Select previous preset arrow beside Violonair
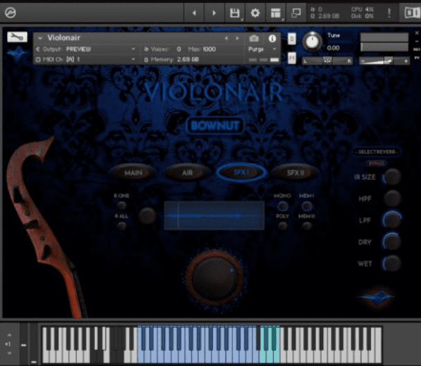Image resolution: width=421 pixels, height=366 pixels. [226, 38]
